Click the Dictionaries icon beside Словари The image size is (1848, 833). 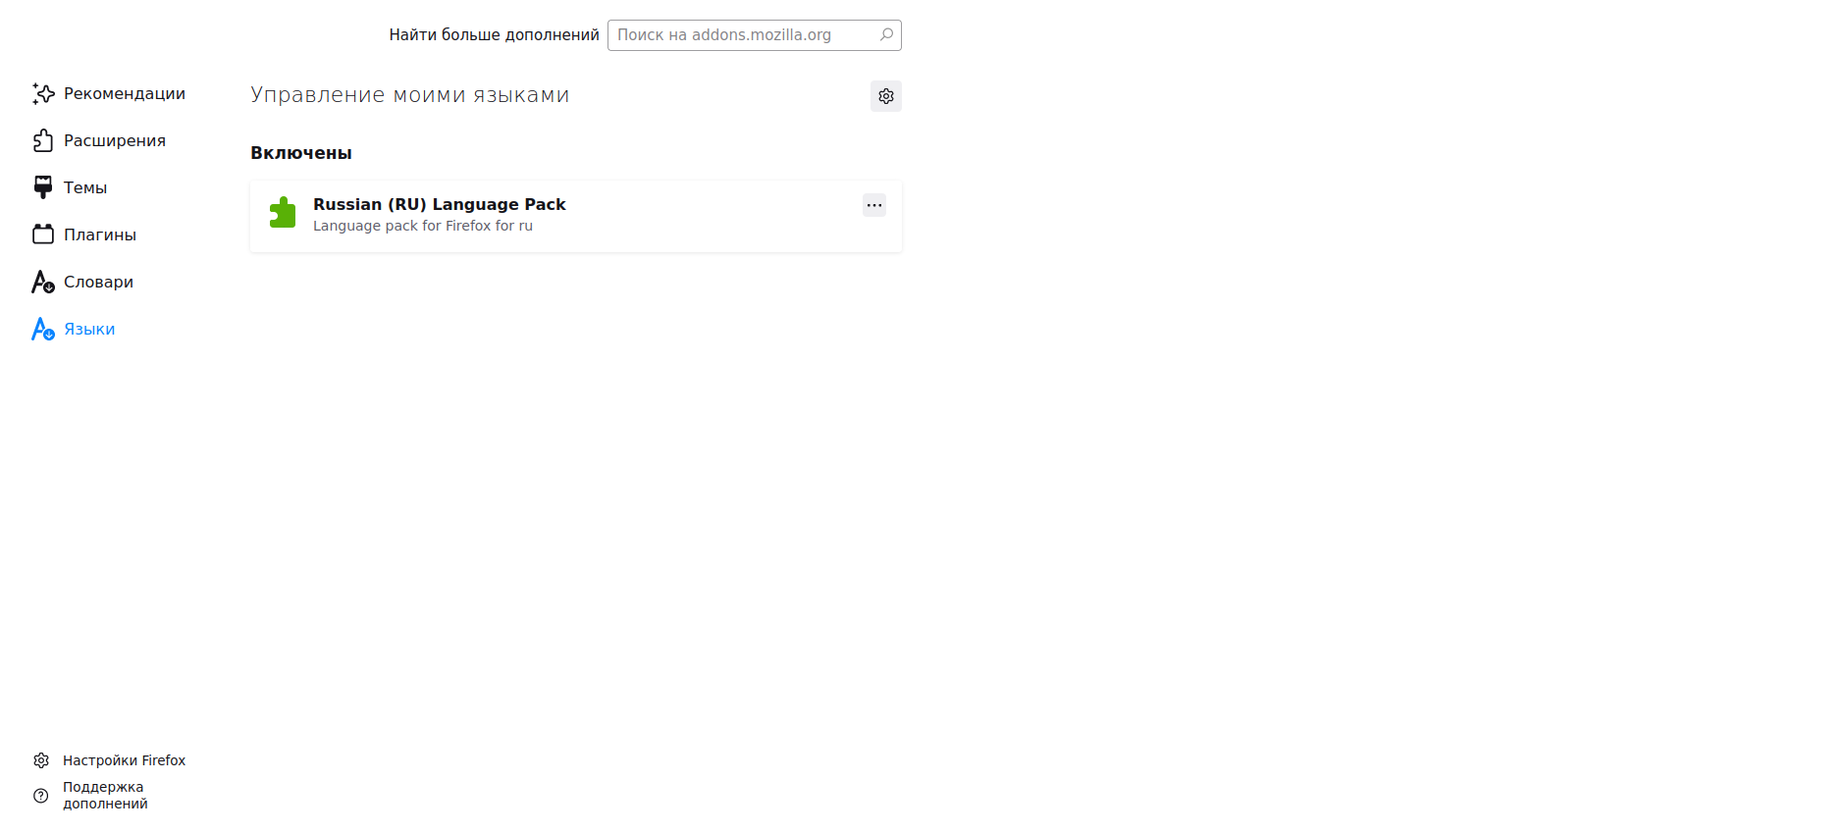pos(43,283)
